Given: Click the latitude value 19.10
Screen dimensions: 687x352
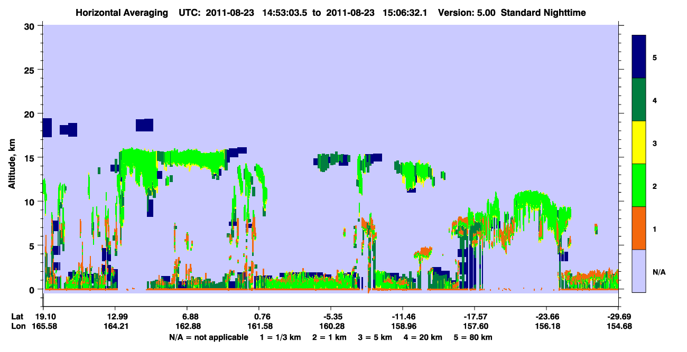Looking at the screenshot, I should point(45,316).
